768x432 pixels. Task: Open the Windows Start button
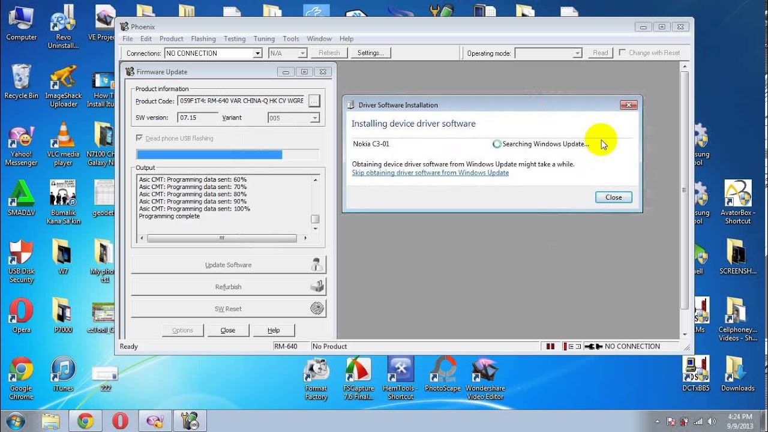coord(15,421)
